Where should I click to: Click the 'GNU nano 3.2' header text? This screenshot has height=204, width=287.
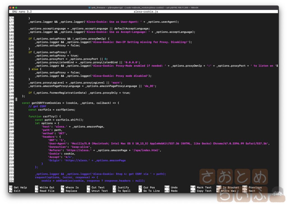pyautogui.click(x=22, y=11)
